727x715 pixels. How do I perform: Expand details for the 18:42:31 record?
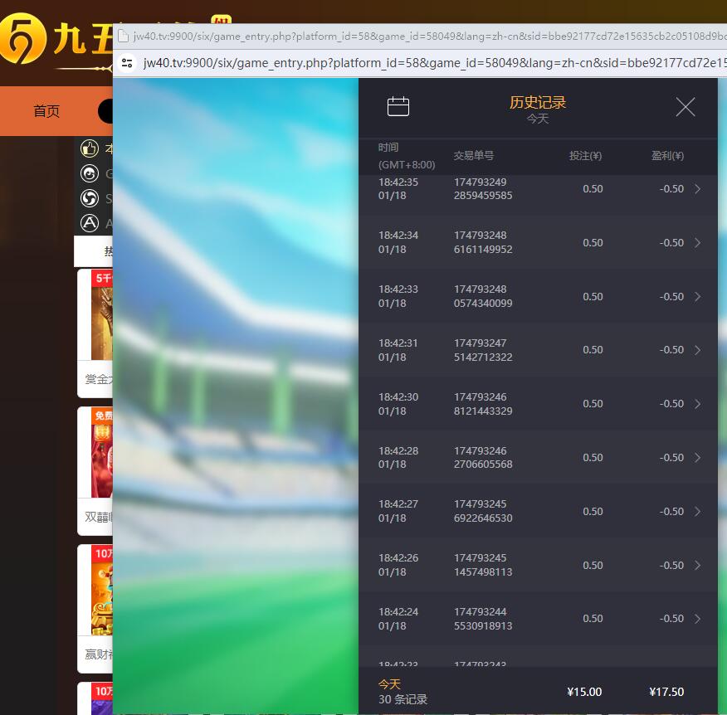tap(697, 350)
